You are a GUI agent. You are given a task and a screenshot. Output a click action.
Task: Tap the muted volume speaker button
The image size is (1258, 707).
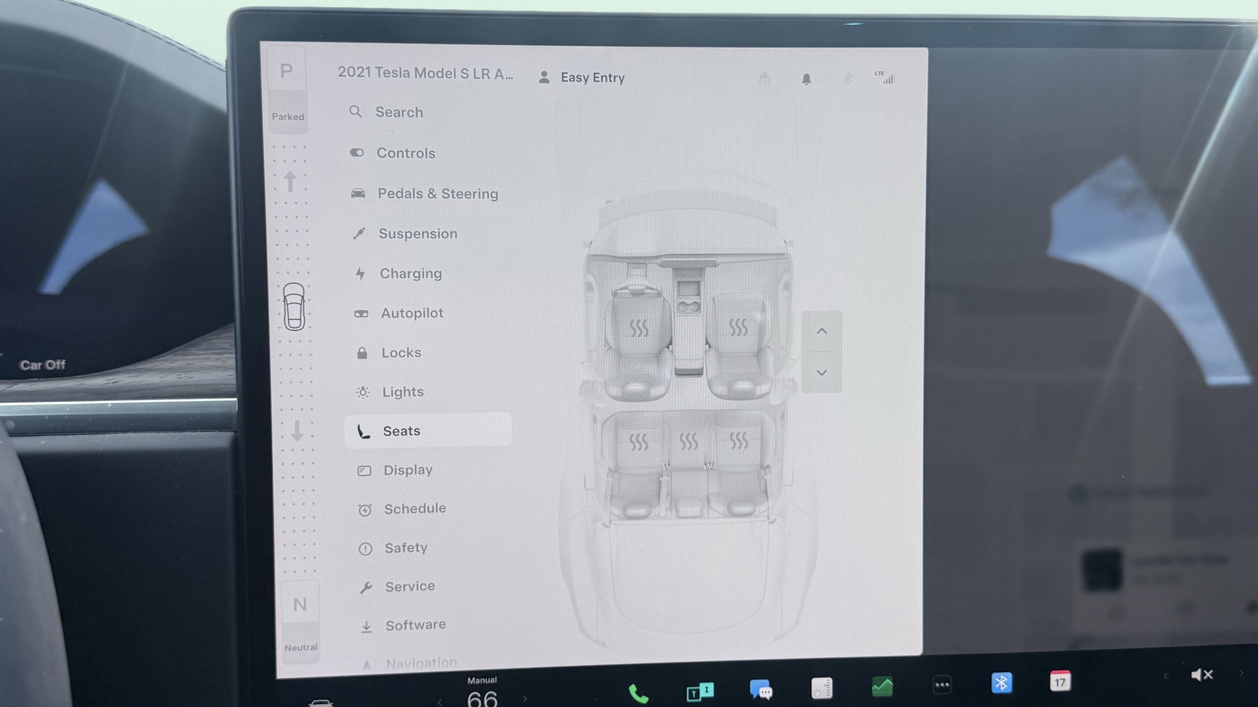1201,675
